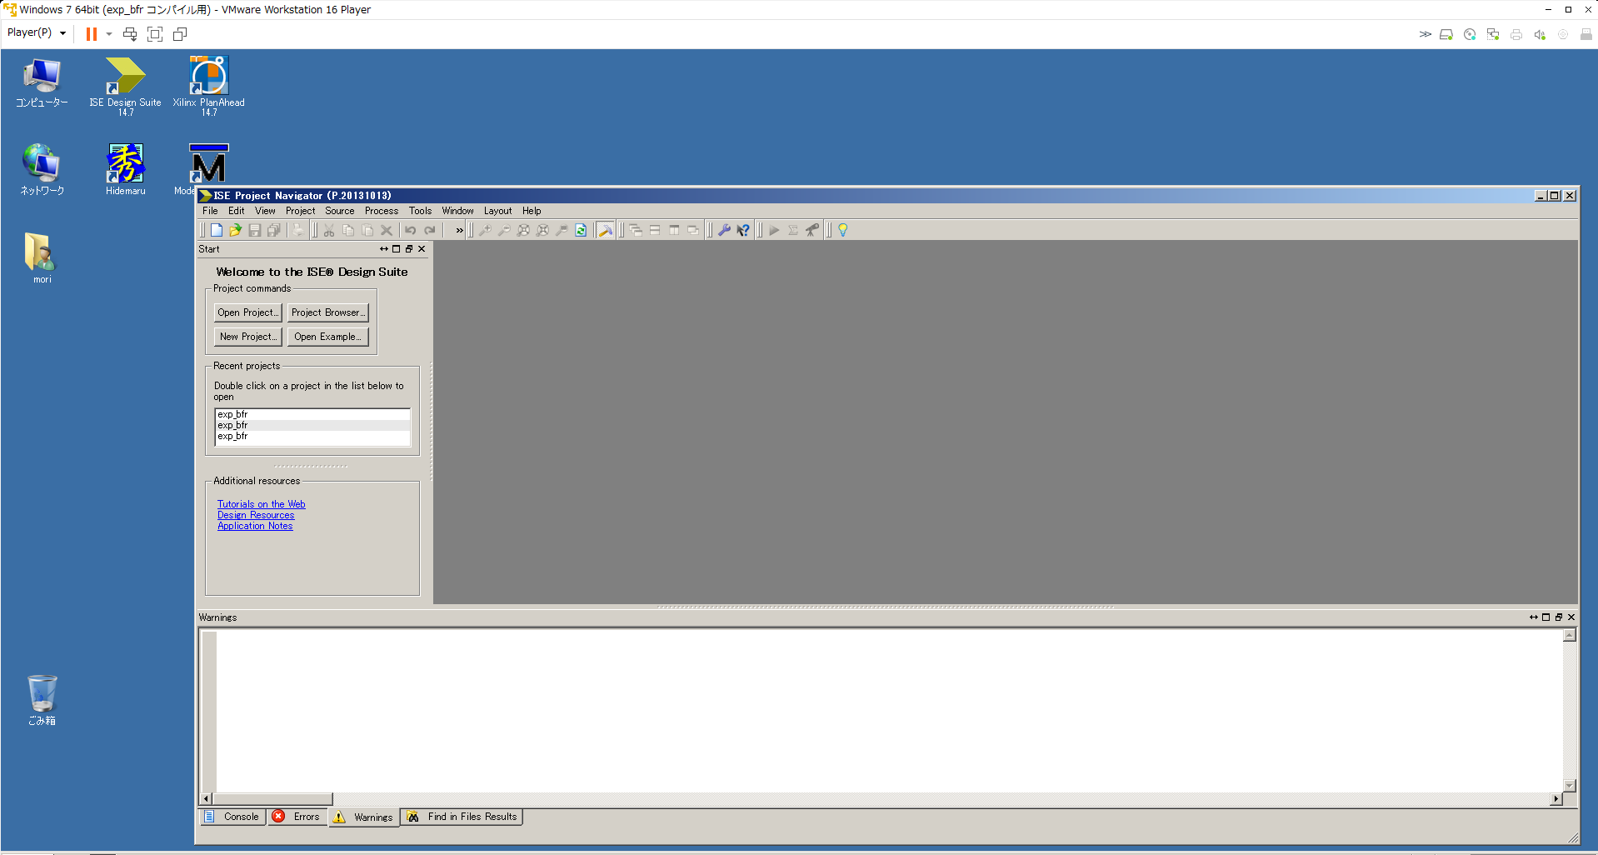Image resolution: width=1598 pixels, height=855 pixels.
Task: Open the Layout menu
Action: click(x=497, y=211)
